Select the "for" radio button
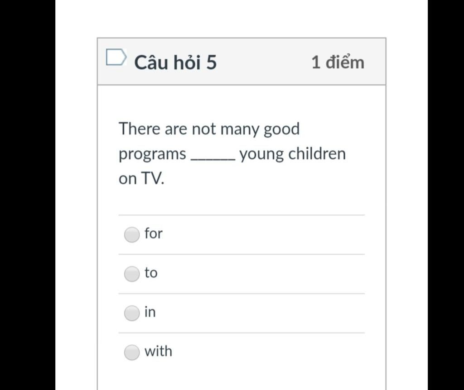464x390 pixels. pyautogui.click(x=132, y=235)
